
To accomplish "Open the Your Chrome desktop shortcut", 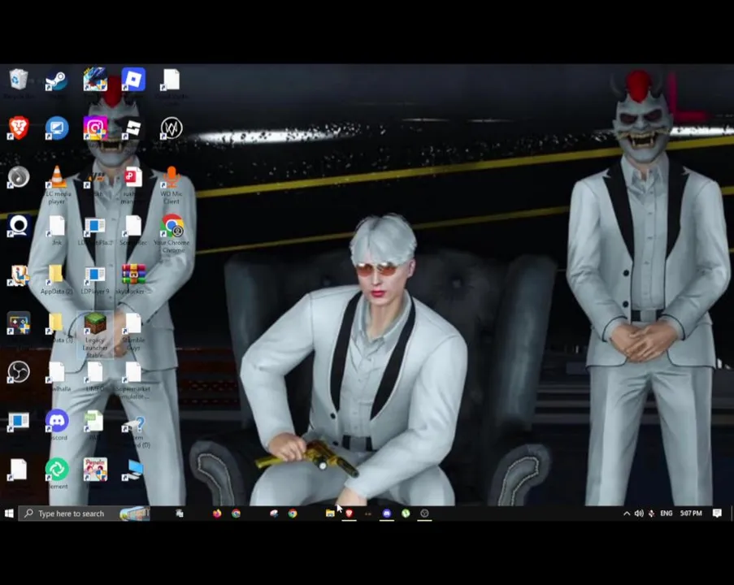I will [x=172, y=234].
